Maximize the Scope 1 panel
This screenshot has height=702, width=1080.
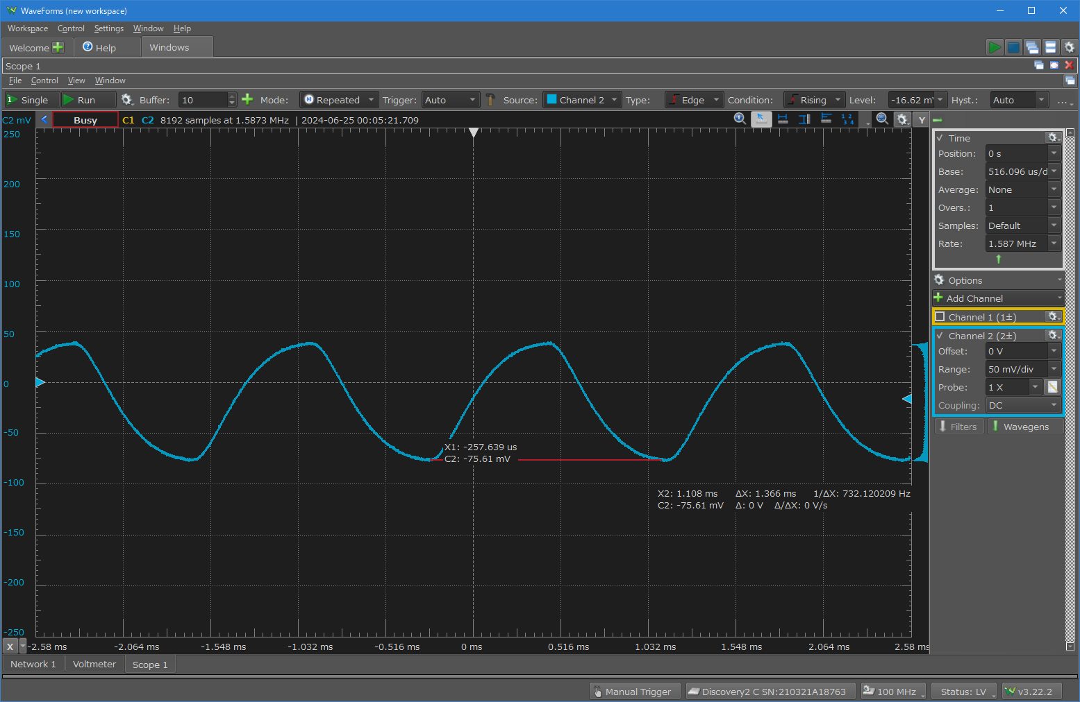[1054, 65]
